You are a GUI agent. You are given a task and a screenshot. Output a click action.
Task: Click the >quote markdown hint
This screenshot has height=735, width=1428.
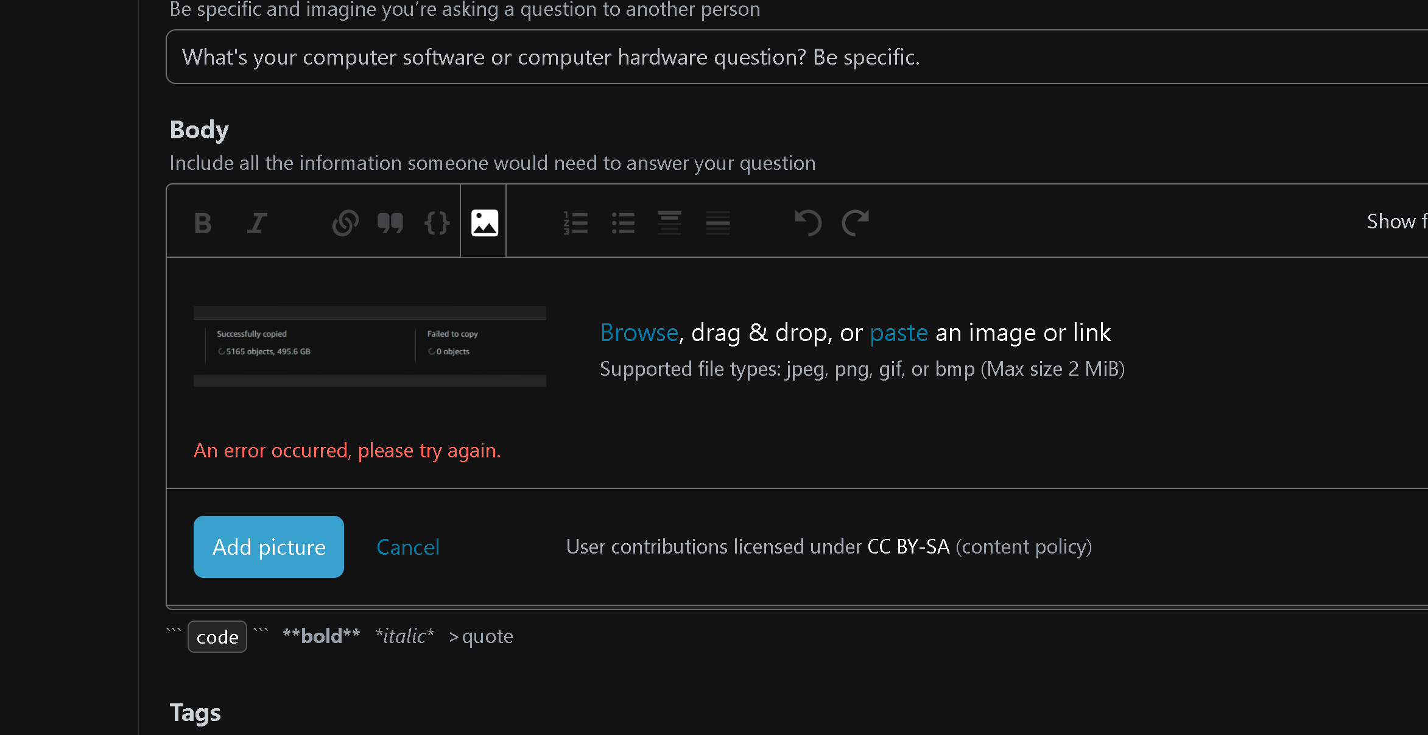(481, 636)
